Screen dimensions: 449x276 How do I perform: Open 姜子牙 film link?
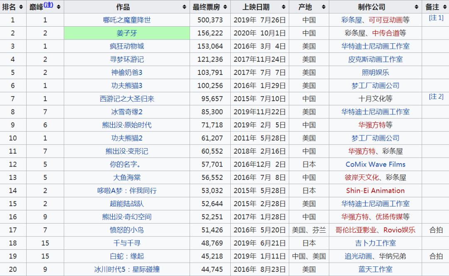pos(127,33)
